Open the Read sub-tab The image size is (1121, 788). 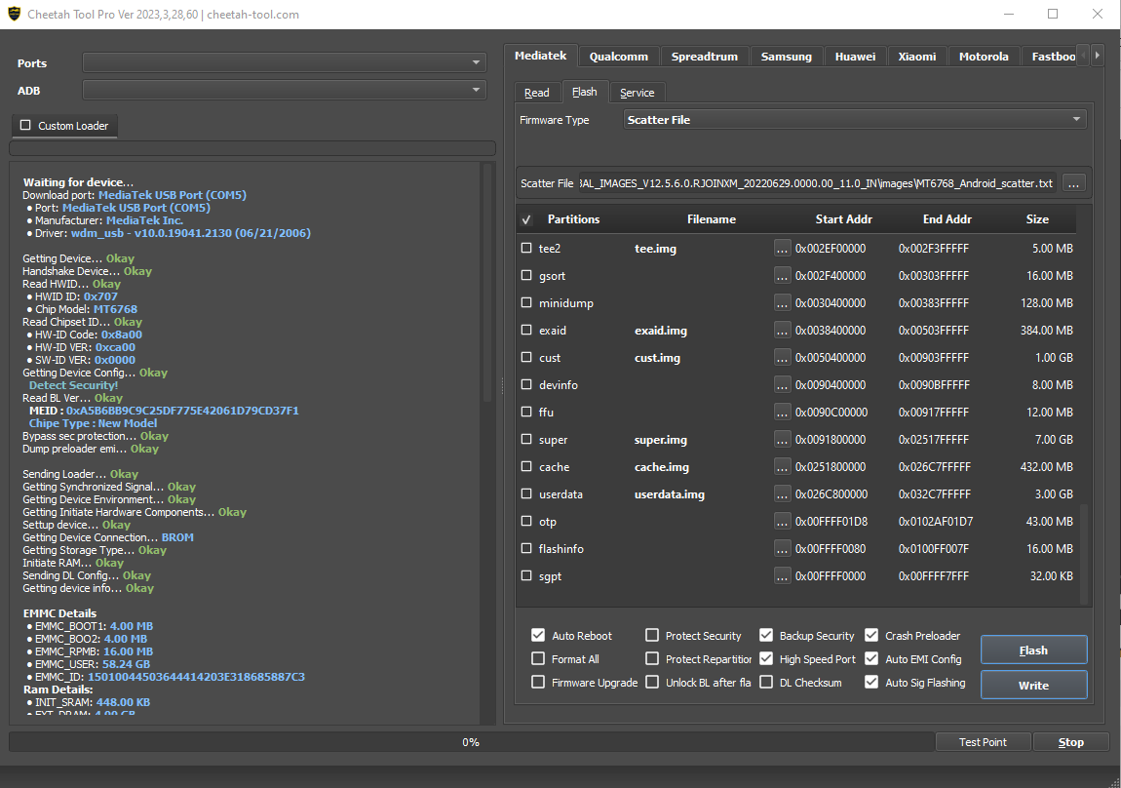point(537,93)
